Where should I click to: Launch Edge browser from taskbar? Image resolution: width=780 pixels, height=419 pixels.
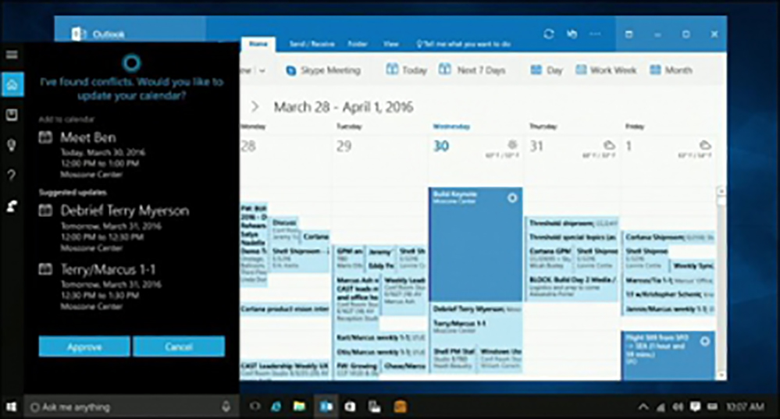coord(276,407)
